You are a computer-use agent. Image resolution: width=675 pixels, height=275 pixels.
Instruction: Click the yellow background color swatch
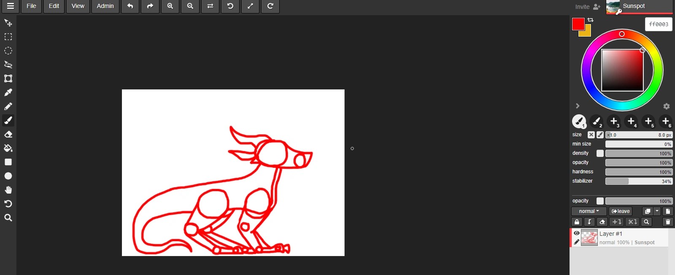(x=587, y=33)
